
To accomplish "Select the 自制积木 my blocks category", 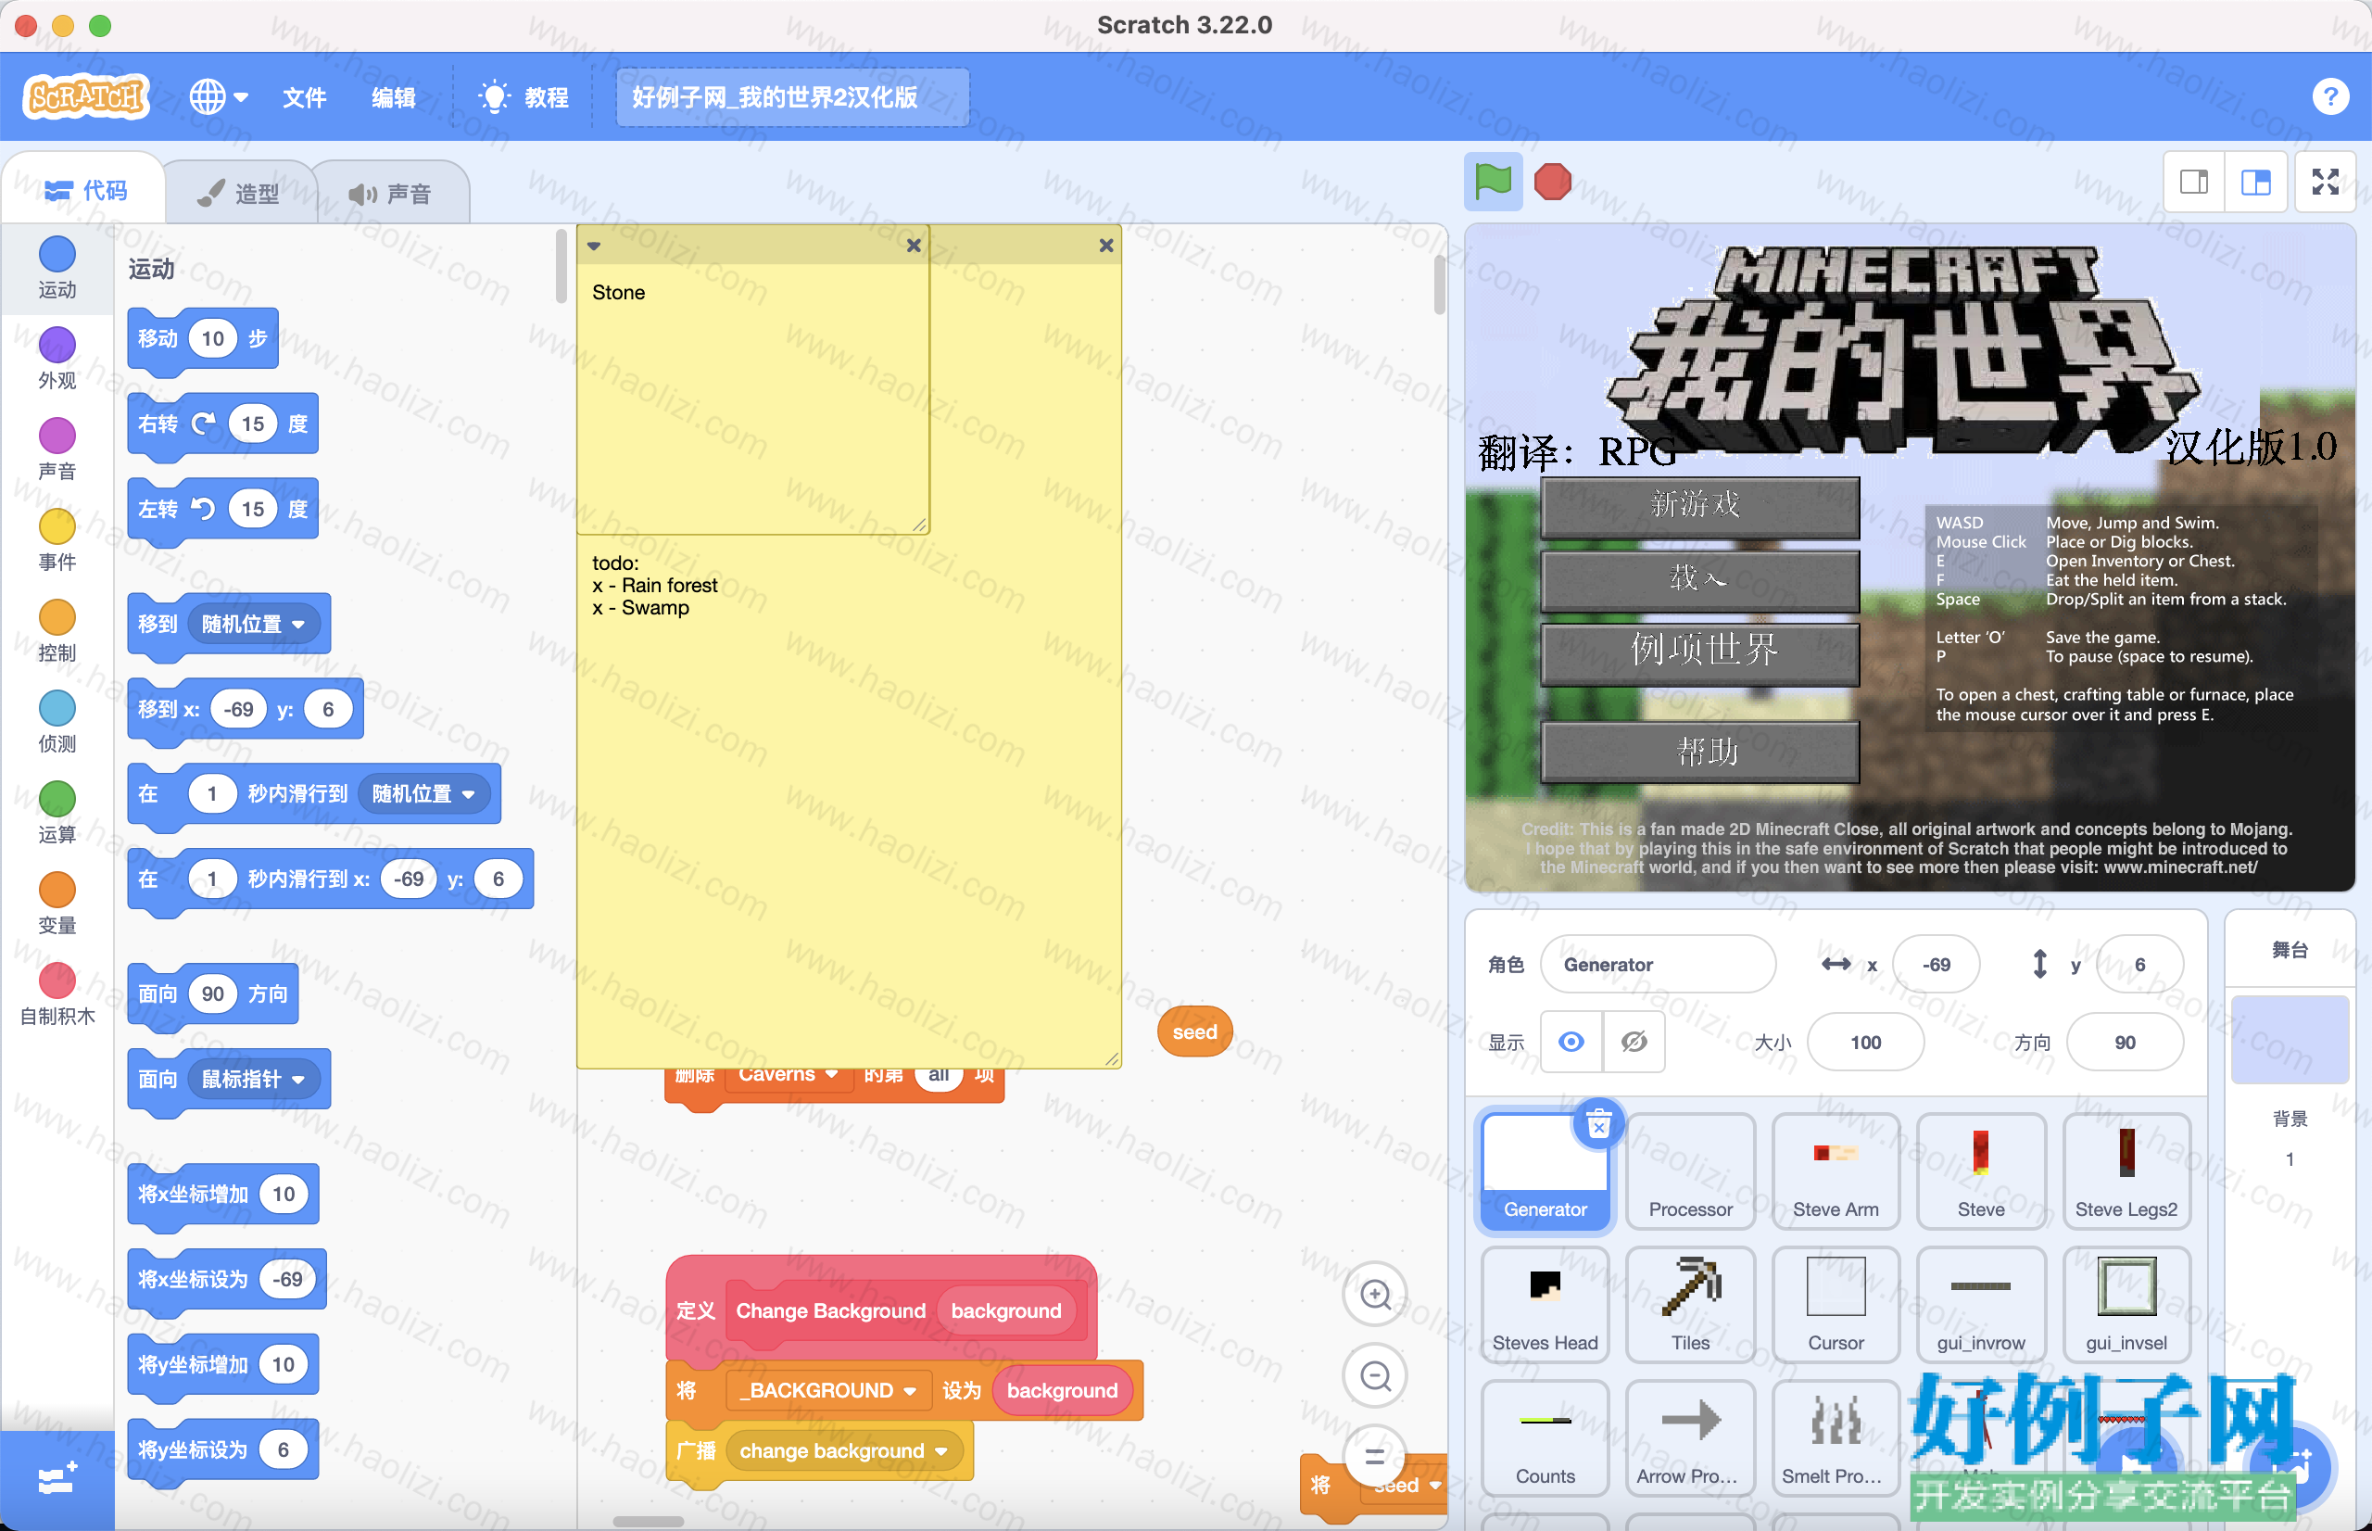I will pos(57,995).
